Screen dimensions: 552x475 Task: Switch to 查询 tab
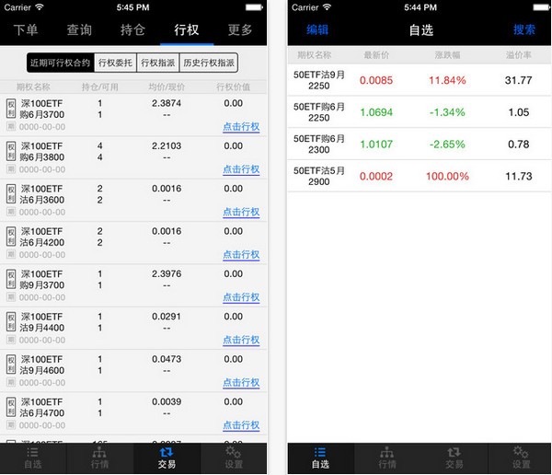click(x=79, y=30)
